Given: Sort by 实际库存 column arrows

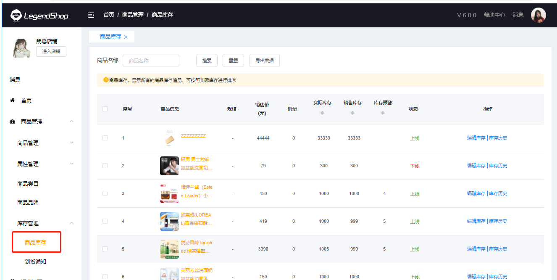Looking at the screenshot, I should [x=322, y=113].
